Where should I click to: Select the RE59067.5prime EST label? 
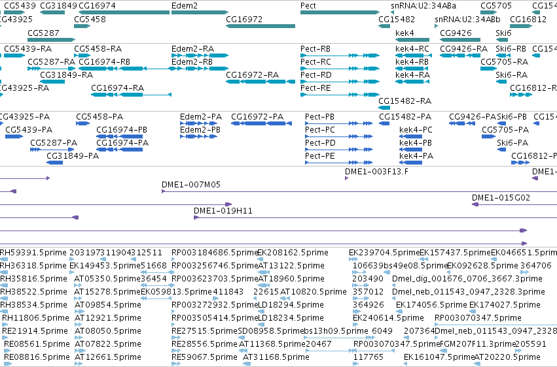click(204, 357)
